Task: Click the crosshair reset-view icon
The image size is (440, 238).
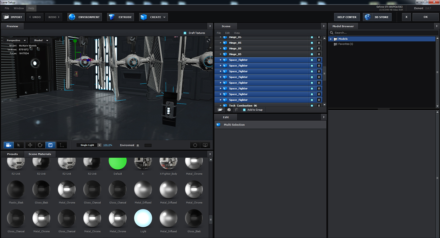Action: (195, 145)
